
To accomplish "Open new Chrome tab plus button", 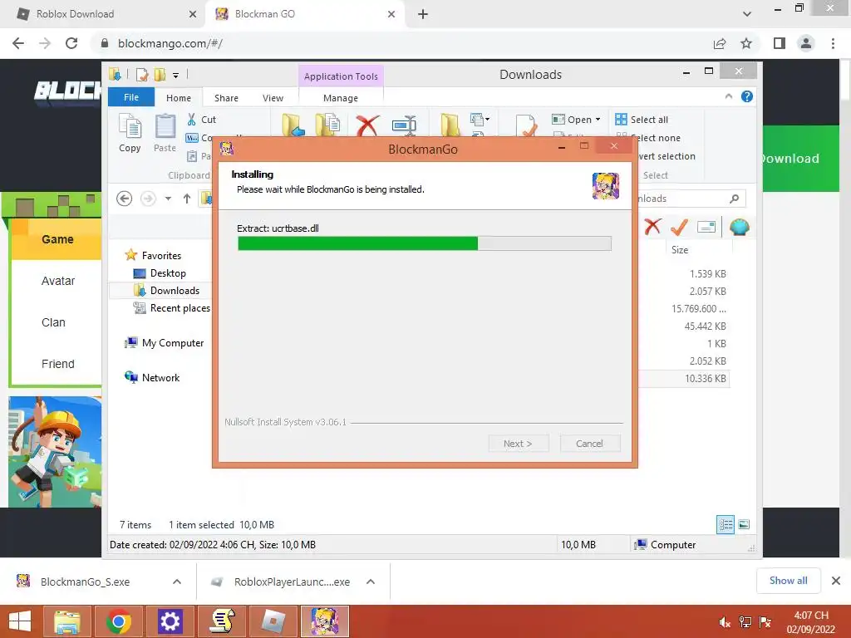I will [x=423, y=14].
